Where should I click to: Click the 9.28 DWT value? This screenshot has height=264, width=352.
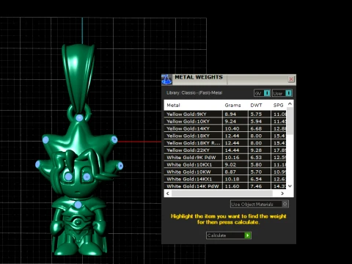(256, 150)
